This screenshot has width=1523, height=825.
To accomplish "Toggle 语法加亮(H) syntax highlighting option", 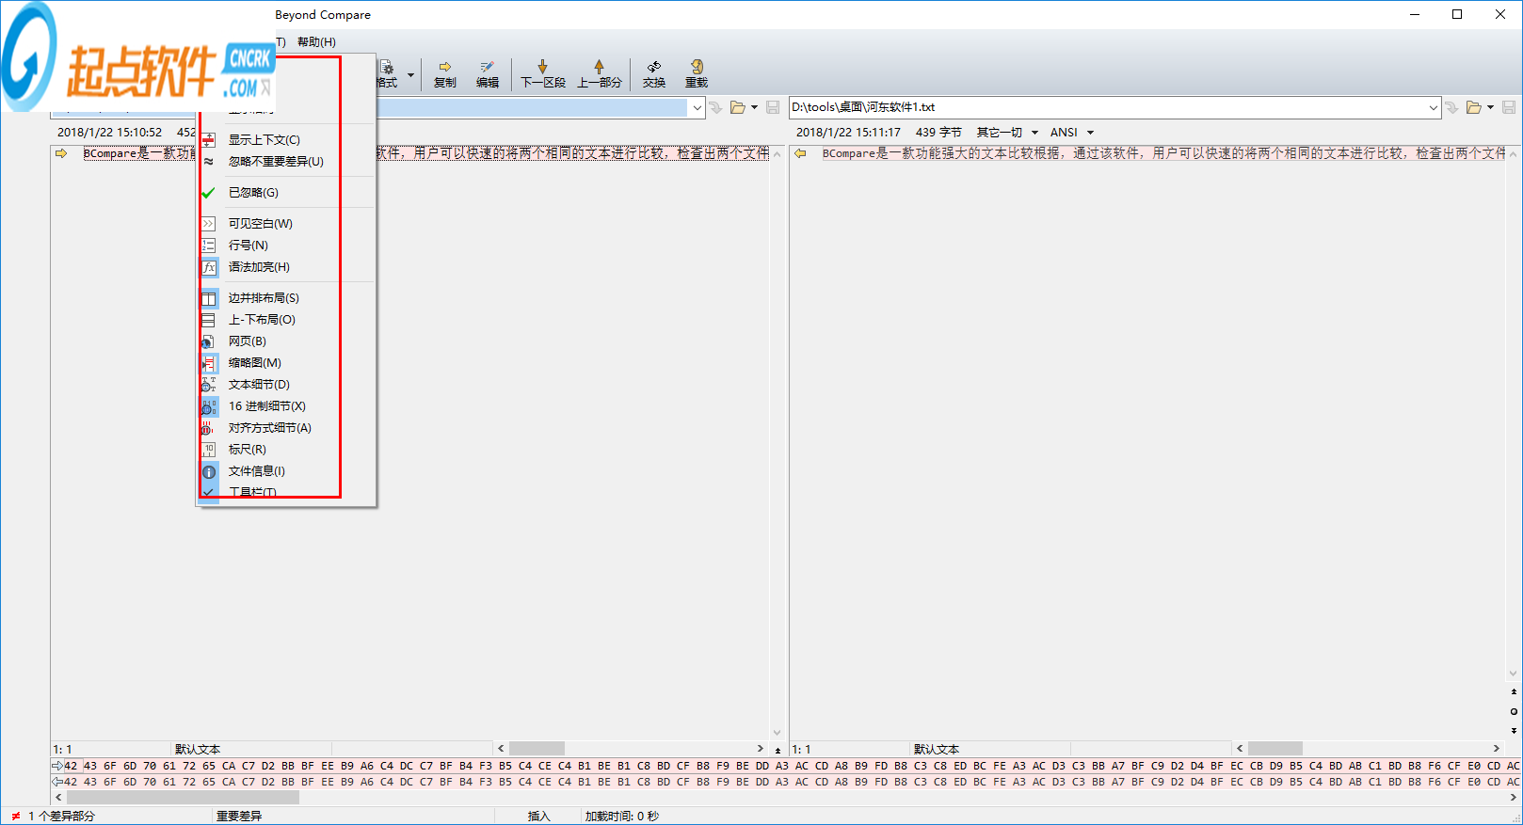I will click(259, 267).
